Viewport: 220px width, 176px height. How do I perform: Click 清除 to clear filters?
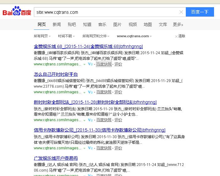tap(180, 36)
